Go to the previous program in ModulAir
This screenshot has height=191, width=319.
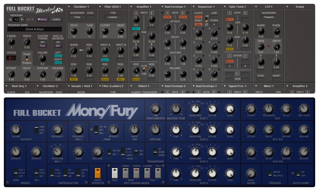[x=10, y=19]
